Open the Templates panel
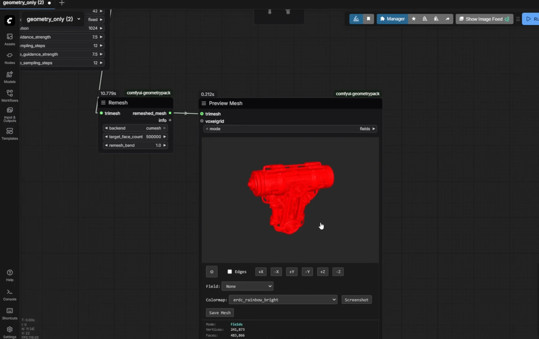 click(x=9, y=134)
